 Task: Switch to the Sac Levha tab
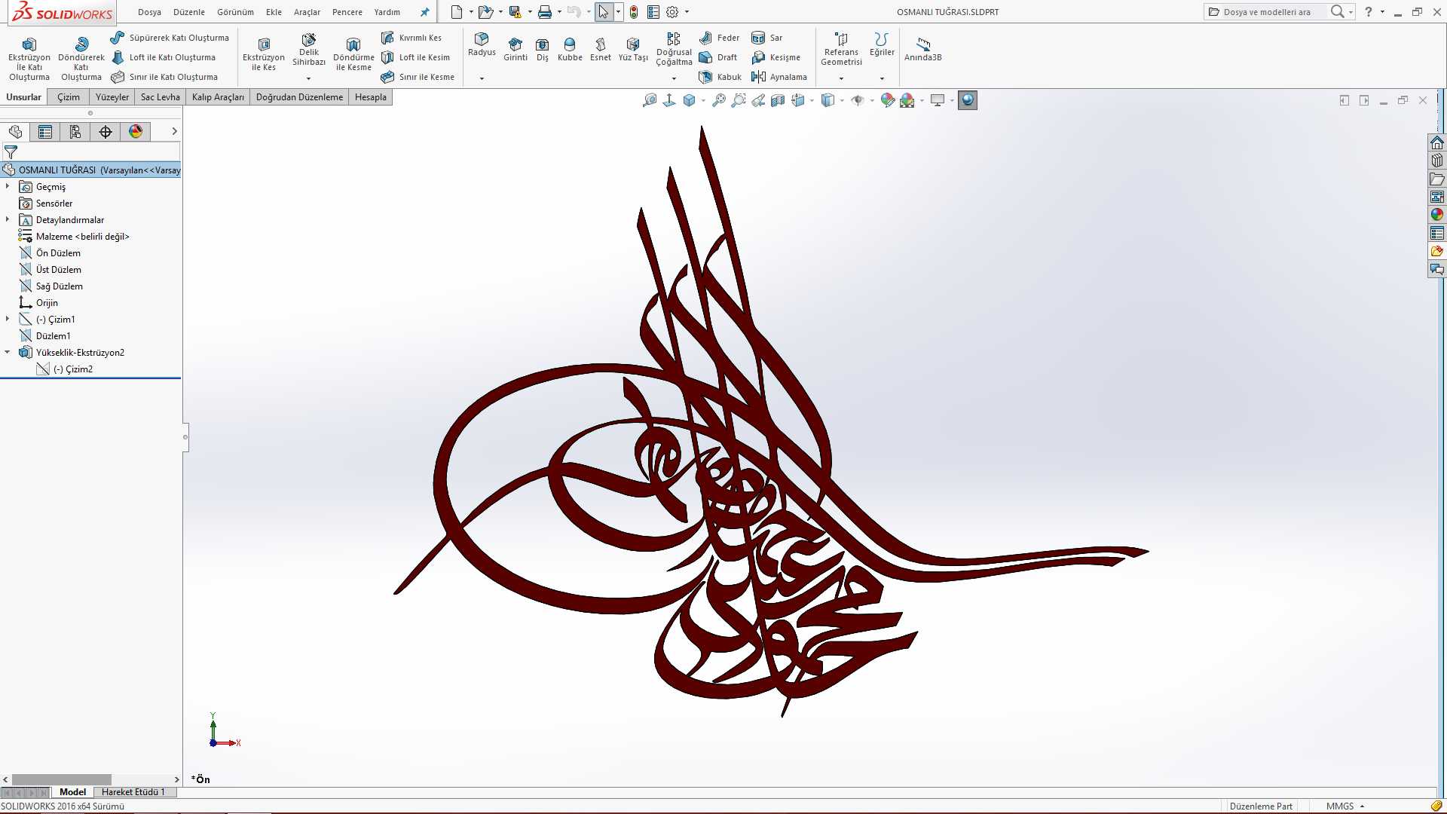pos(161,97)
